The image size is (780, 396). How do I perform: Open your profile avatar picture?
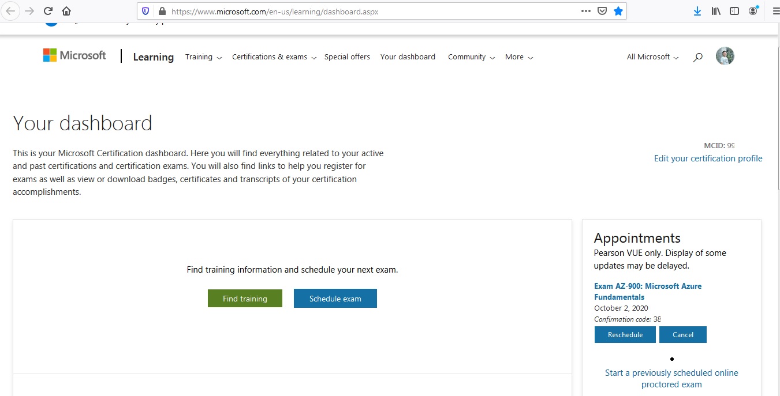(x=725, y=56)
